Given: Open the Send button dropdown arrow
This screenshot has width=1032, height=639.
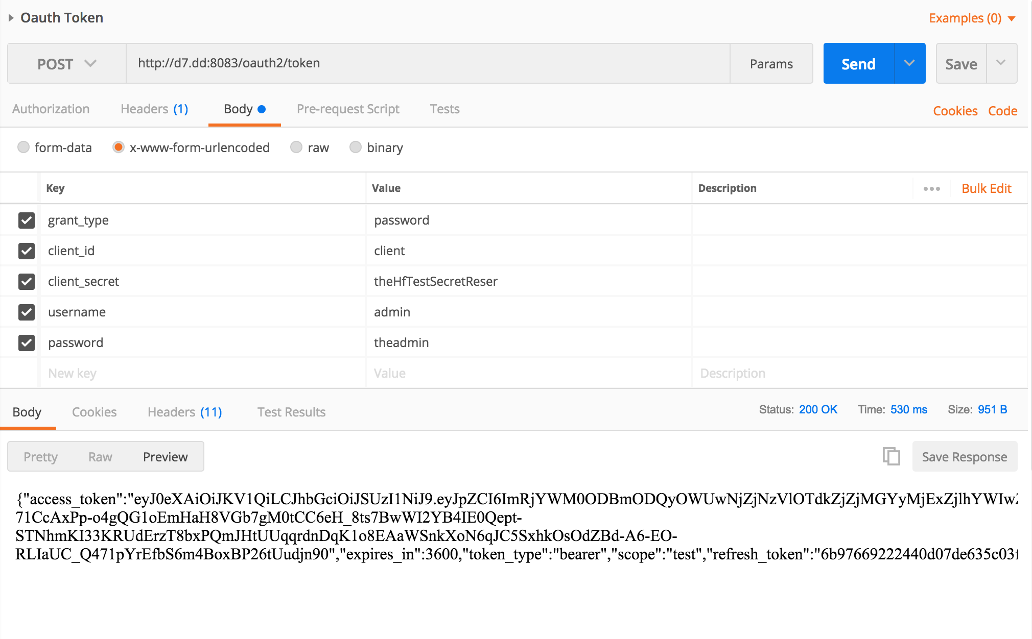Looking at the screenshot, I should (909, 63).
